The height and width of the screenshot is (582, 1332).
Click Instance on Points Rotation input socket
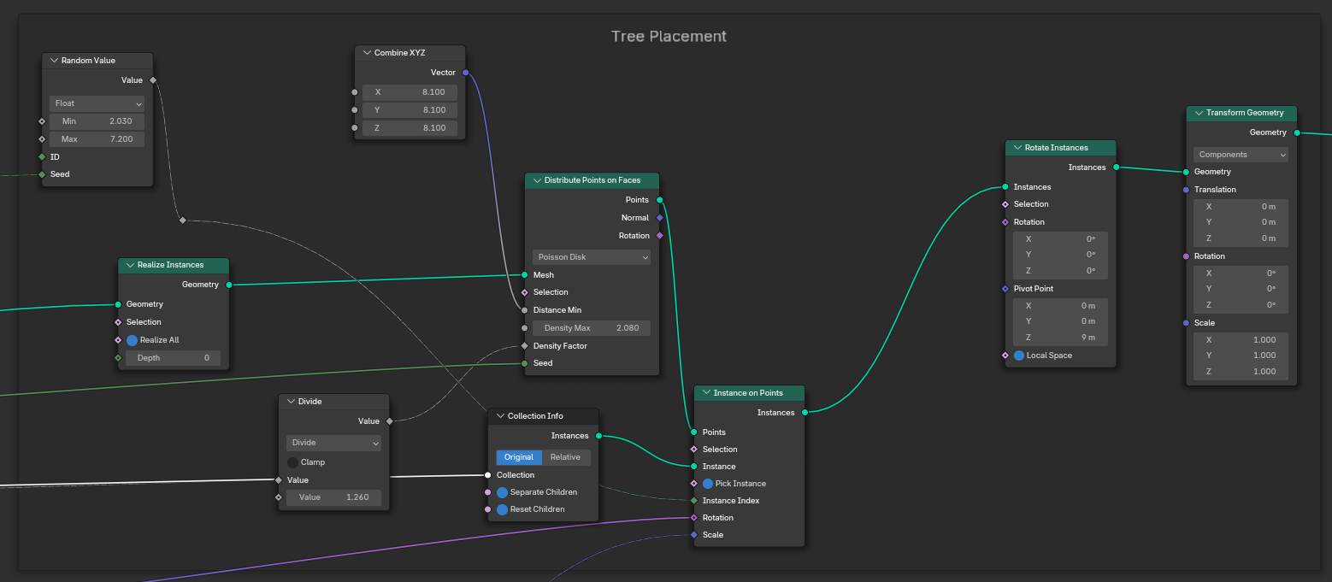tap(693, 518)
